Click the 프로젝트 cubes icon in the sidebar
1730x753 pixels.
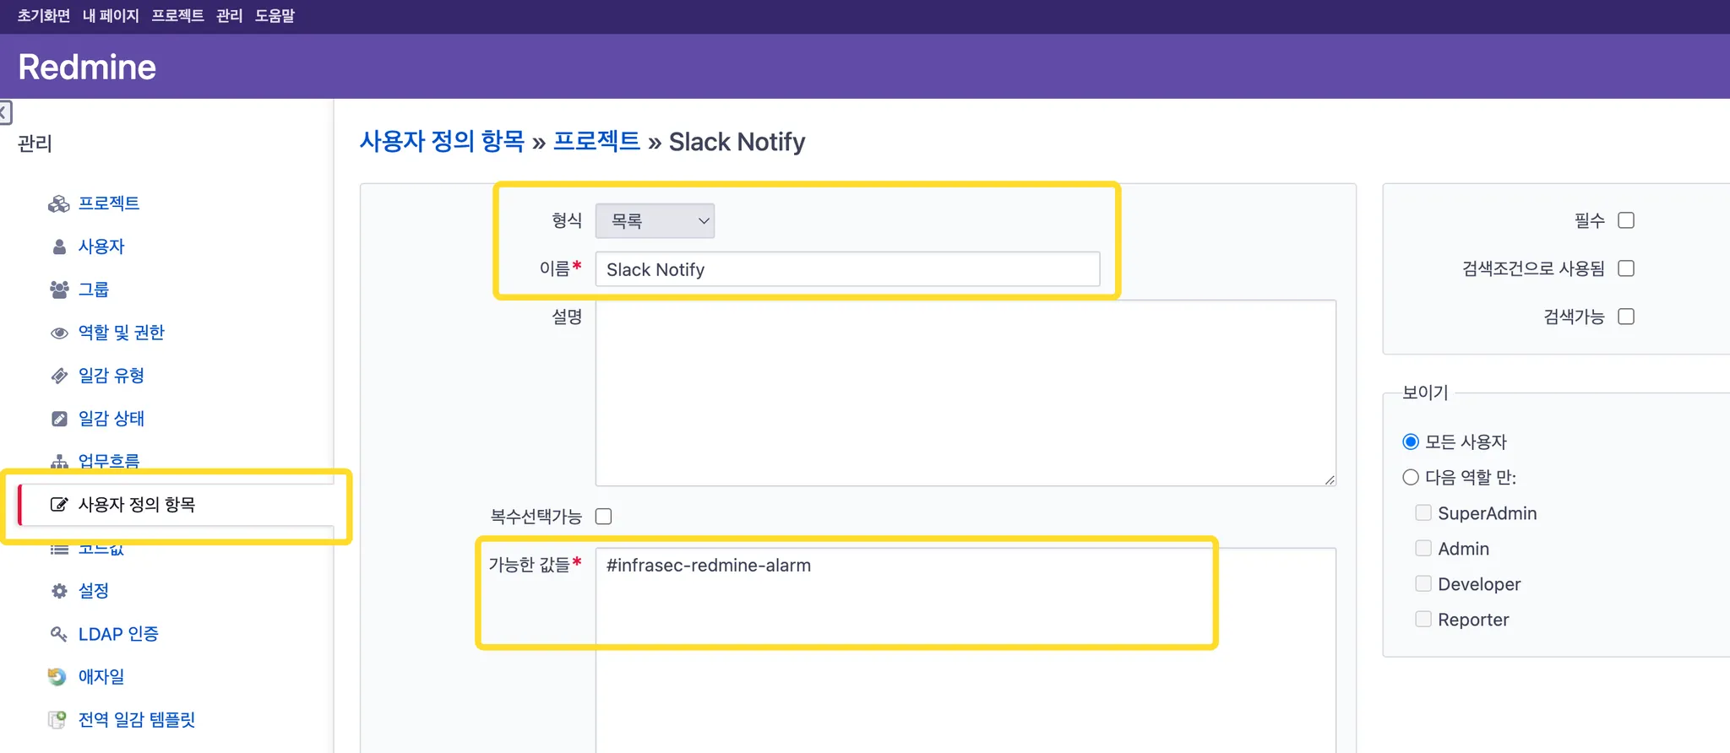coord(58,203)
